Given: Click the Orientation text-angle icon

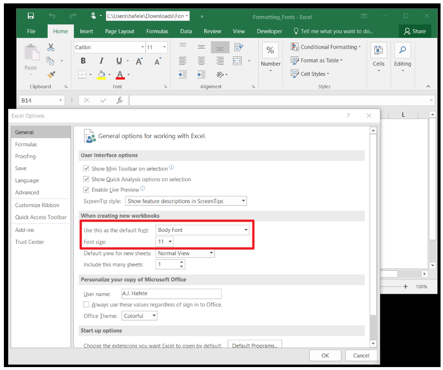Looking at the screenshot, I should pyautogui.click(x=220, y=74).
